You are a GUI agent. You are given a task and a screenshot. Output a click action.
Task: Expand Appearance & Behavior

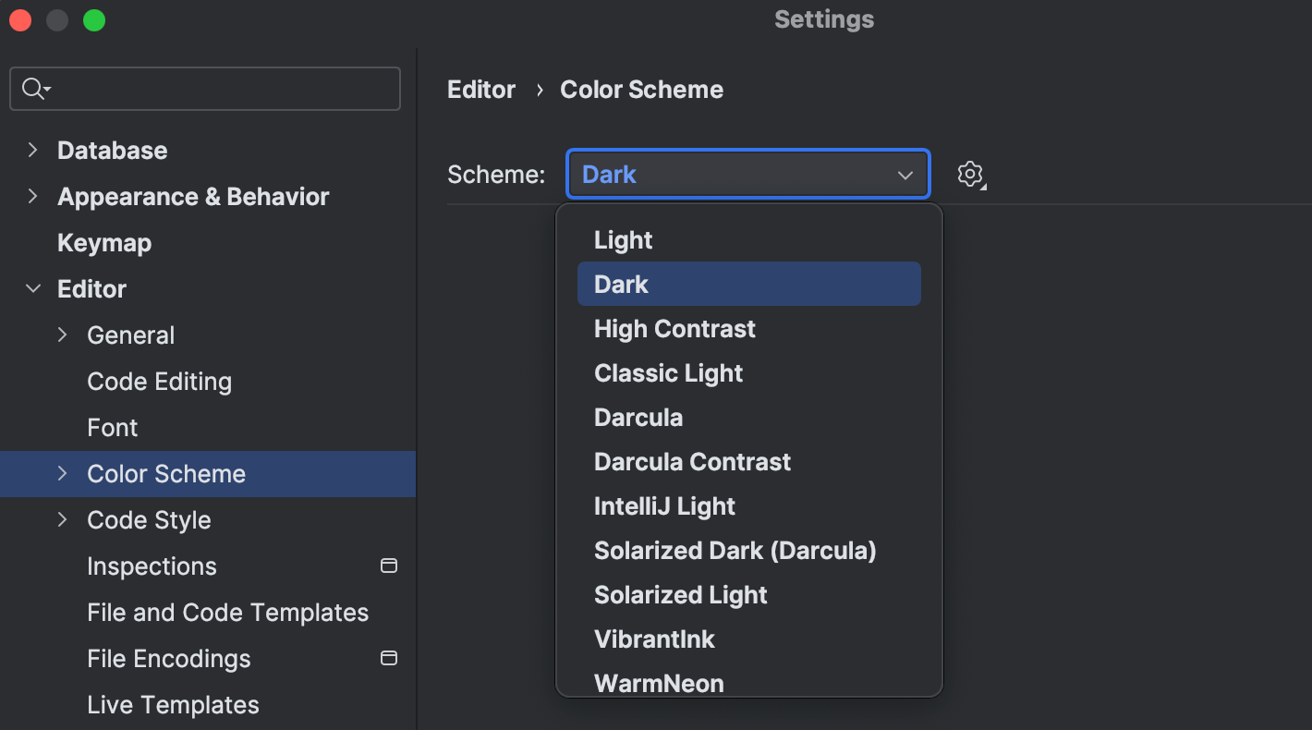(x=33, y=196)
